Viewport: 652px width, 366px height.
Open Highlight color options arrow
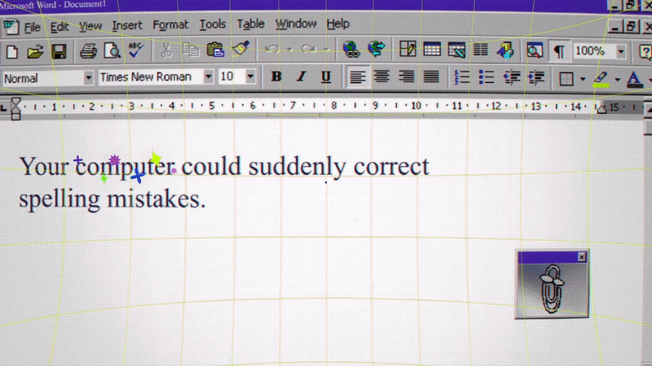pyautogui.click(x=618, y=79)
